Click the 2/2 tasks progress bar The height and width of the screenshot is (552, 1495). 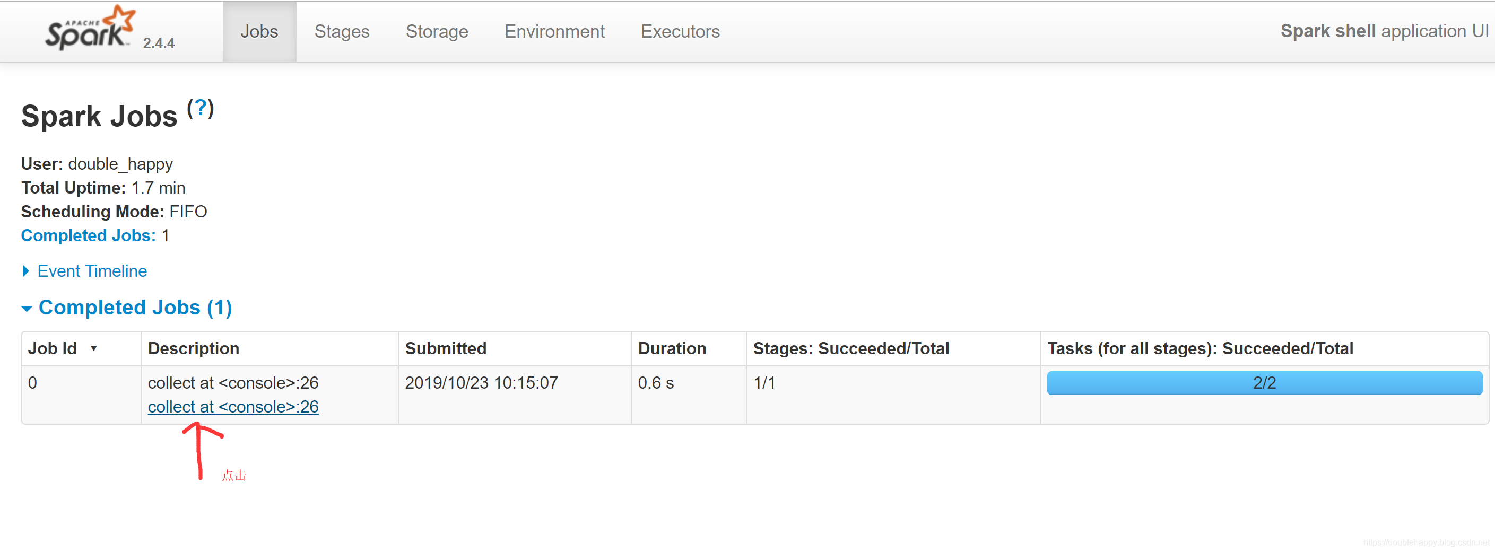(x=1264, y=383)
